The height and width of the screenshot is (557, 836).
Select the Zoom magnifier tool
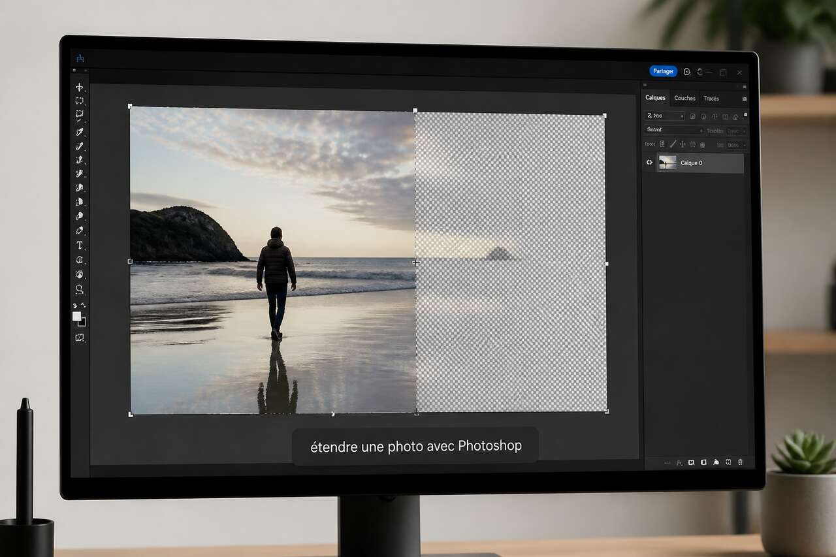point(80,289)
